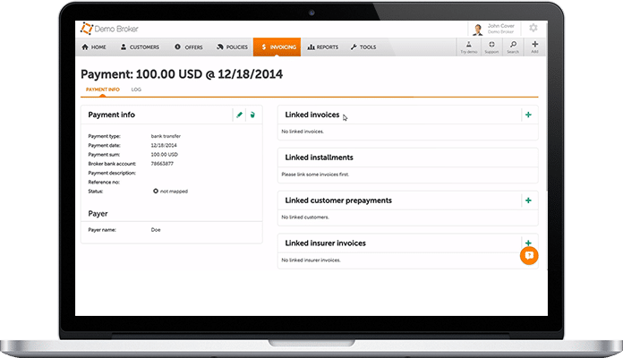Add a linked customer prepayment
Image resolution: width=623 pixels, height=358 pixels.
coord(528,200)
